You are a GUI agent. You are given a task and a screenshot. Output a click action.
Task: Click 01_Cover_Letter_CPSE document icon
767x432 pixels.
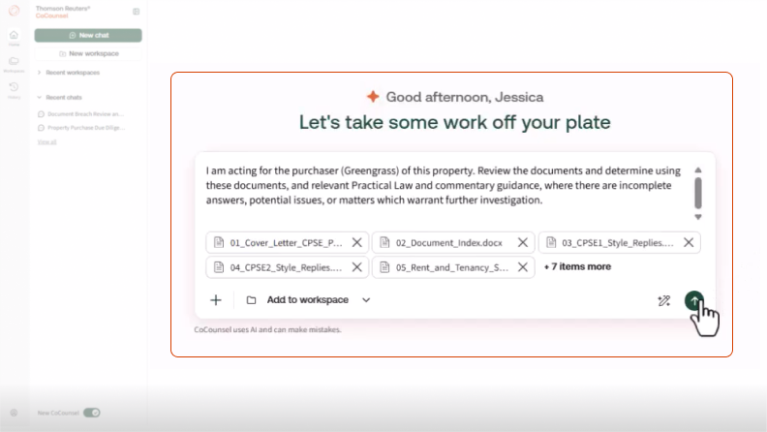click(219, 243)
